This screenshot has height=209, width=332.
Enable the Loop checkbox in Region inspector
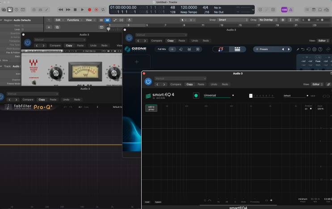coord(22,29)
